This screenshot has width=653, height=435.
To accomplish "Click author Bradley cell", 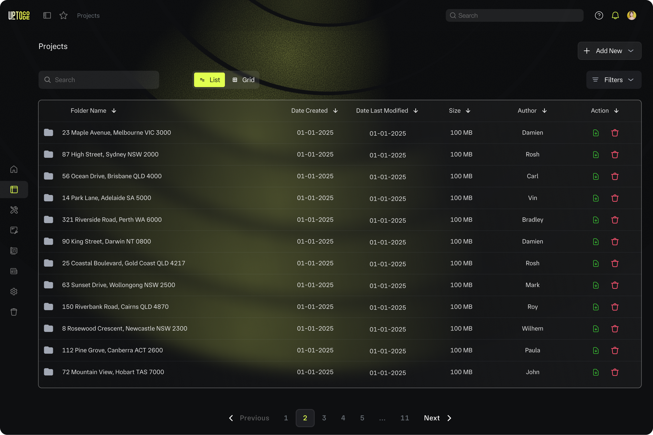I will (x=533, y=220).
